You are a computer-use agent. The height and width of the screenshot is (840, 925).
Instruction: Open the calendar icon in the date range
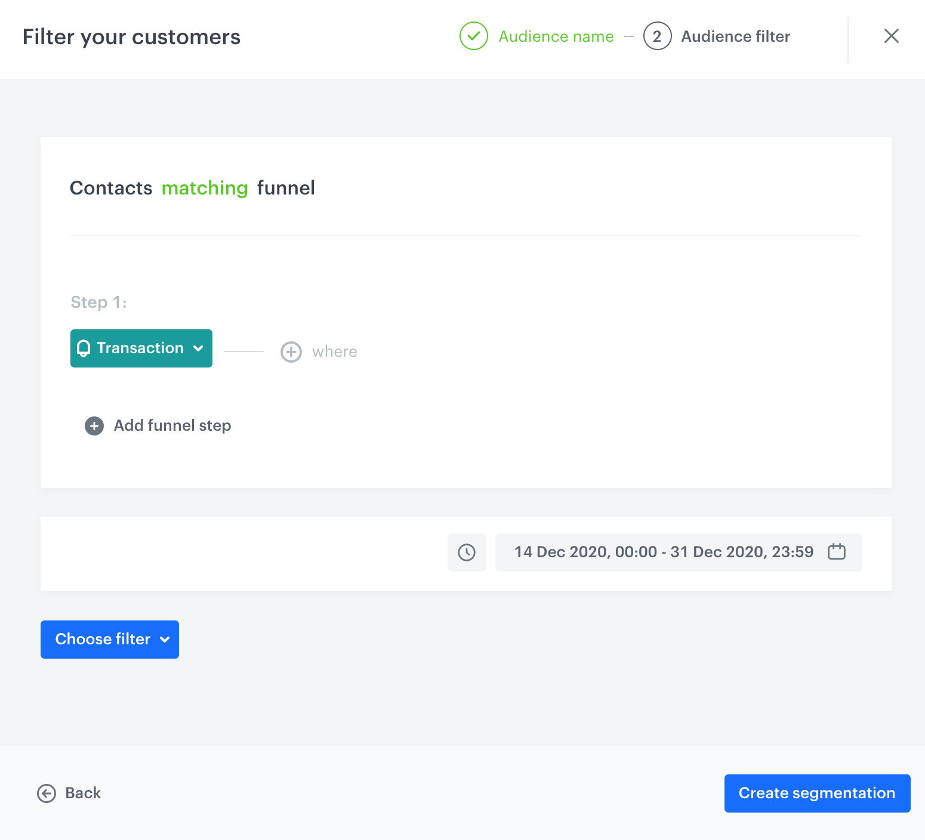tap(837, 552)
